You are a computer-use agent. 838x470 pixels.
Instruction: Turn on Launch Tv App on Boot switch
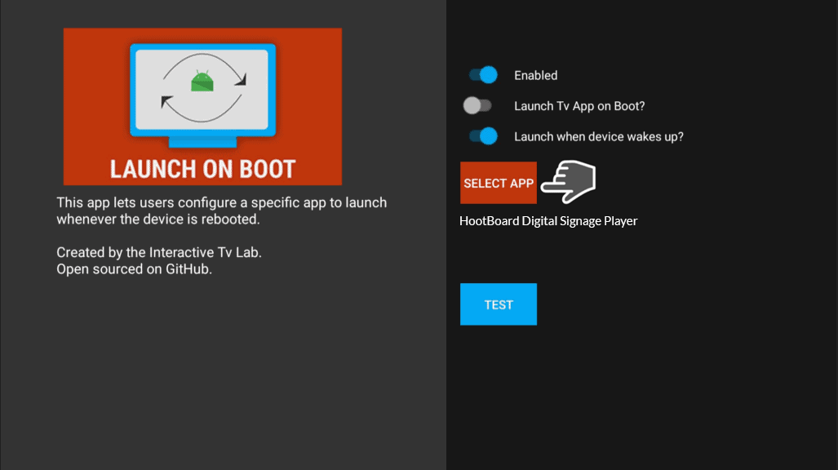pyautogui.click(x=477, y=106)
